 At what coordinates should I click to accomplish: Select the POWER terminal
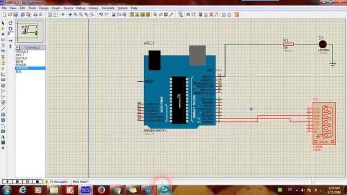pyautogui.click(x=30, y=65)
